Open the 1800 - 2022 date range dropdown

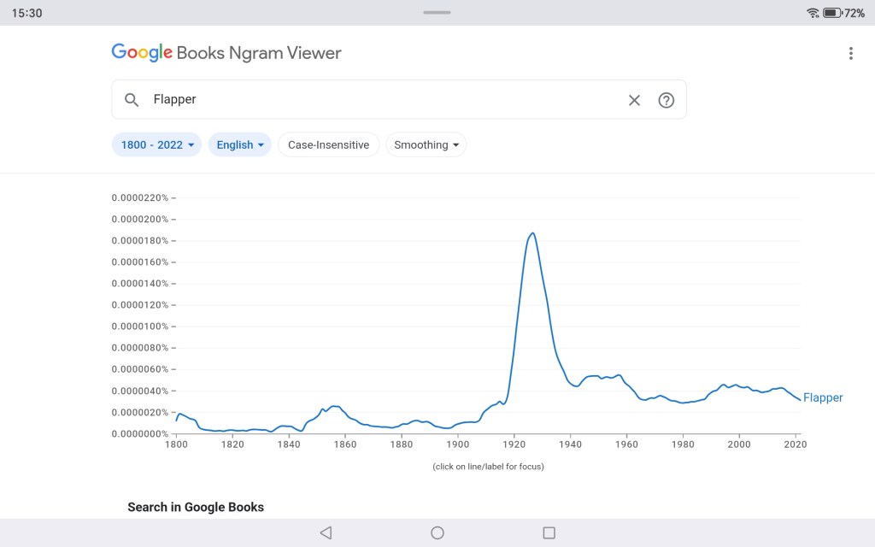click(x=157, y=145)
